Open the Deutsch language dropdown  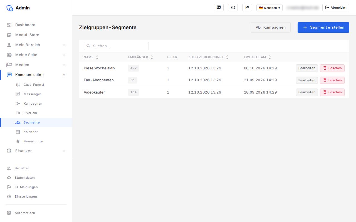[269, 8]
